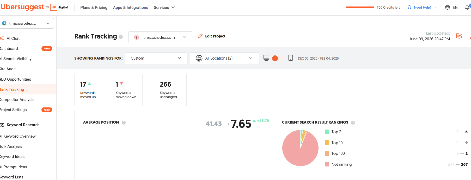Select the mobile device icon
This screenshot has height=180, width=471.
pos(291,58)
